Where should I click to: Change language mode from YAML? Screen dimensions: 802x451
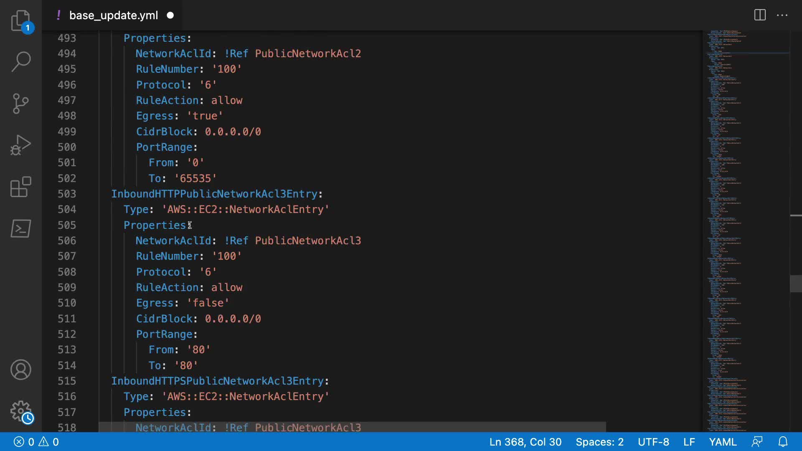coord(723,442)
